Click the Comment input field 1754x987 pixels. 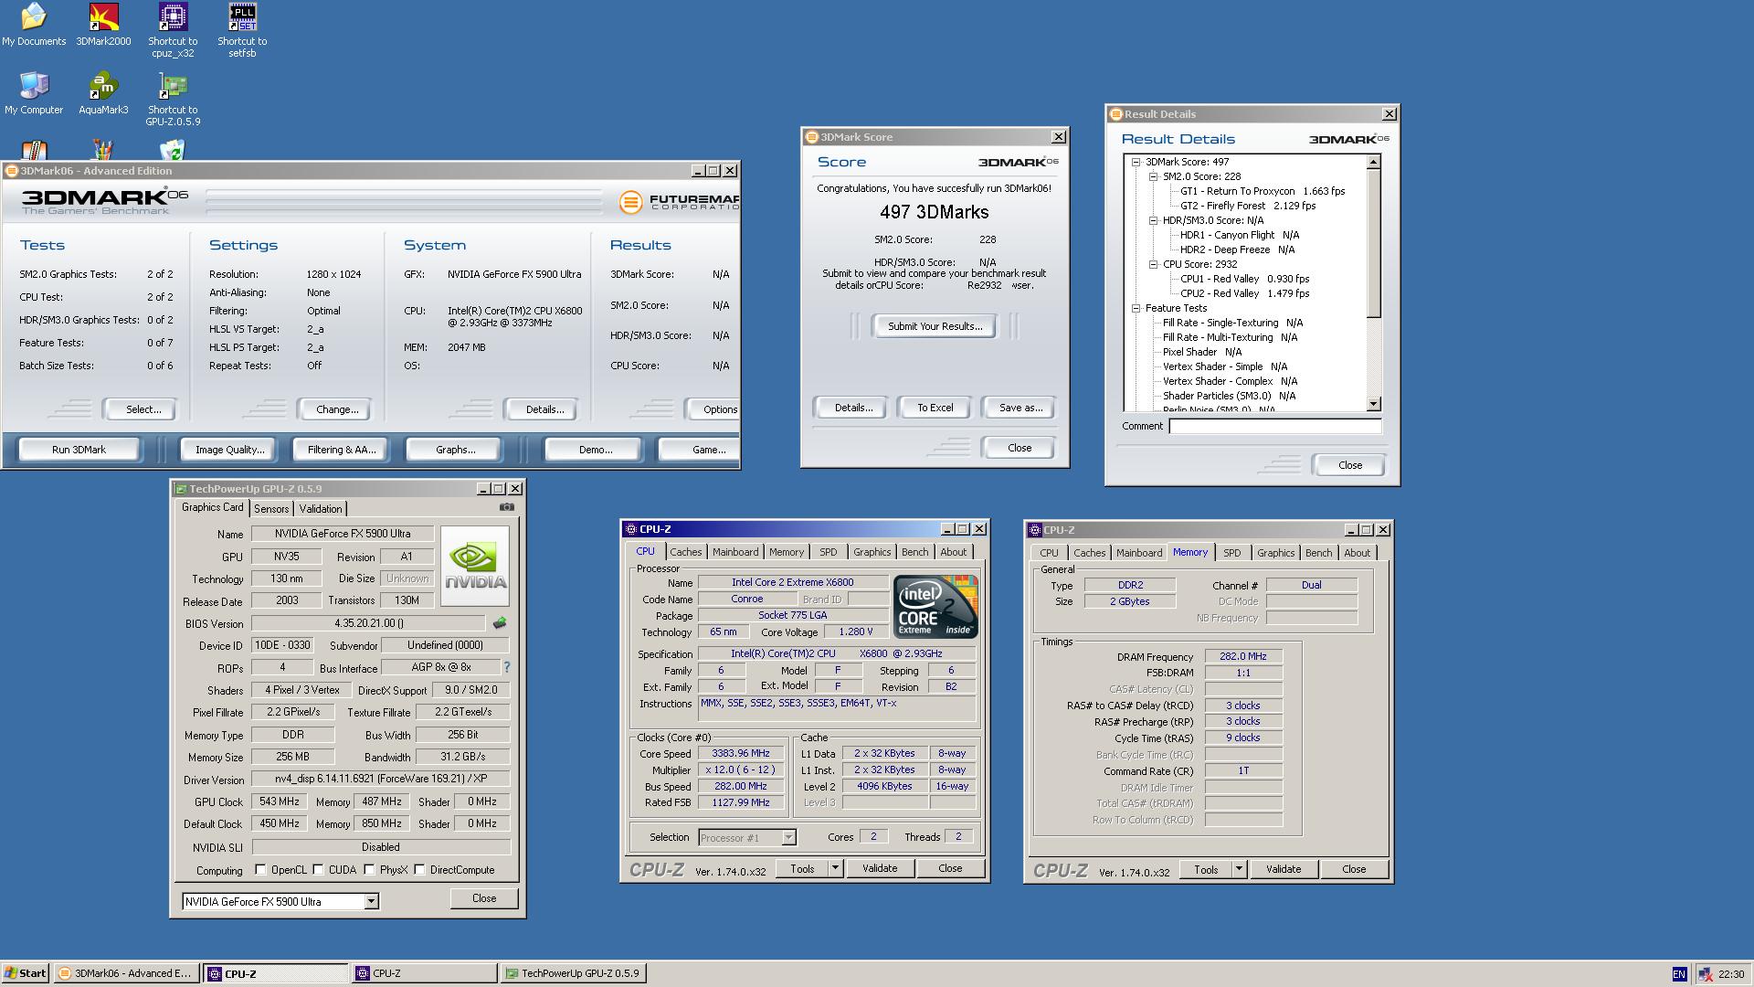[1274, 426]
